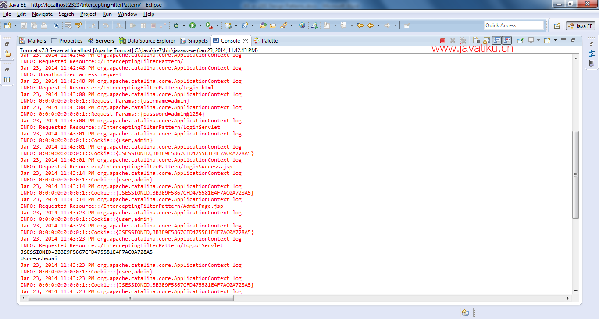Expand Display Selected Console dropdown arrow
Image resolution: width=599 pixels, height=319 pixels.
coord(538,40)
